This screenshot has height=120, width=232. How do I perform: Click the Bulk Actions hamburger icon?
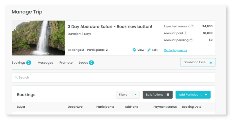168,95
